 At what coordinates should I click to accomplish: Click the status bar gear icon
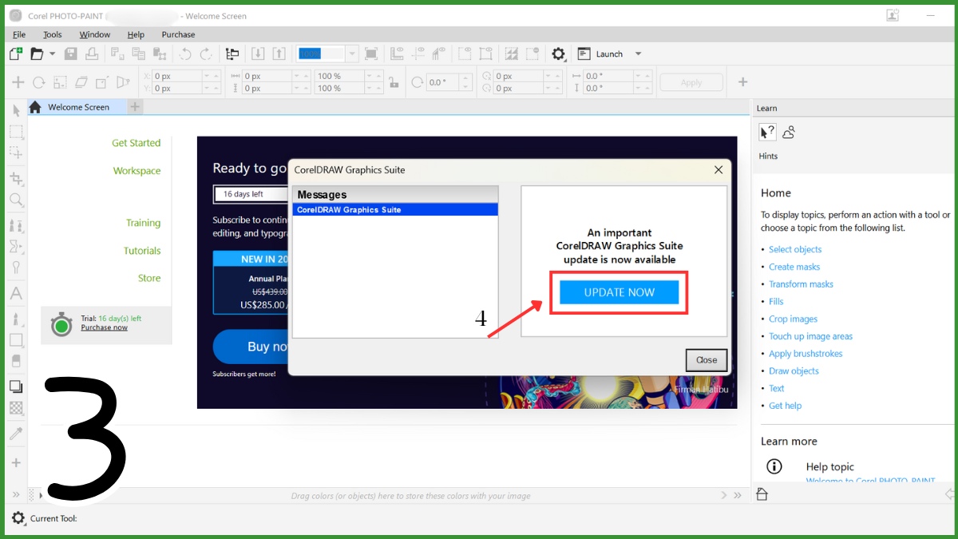click(18, 518)
